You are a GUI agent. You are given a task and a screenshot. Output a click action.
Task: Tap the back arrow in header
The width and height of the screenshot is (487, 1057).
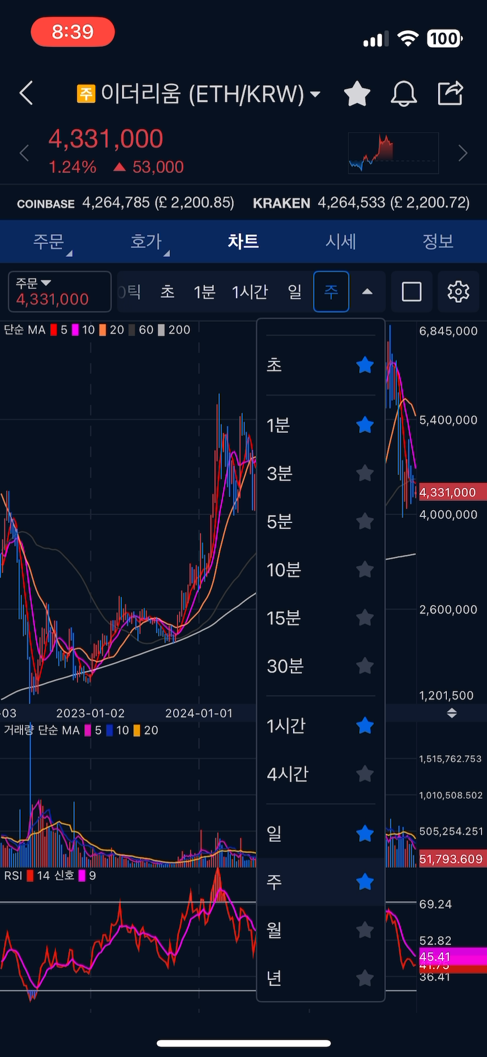click(26, 93)
